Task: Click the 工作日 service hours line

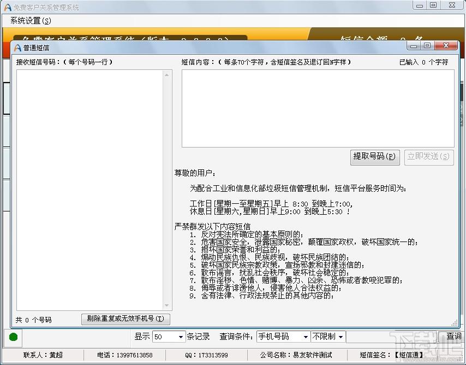Action: pos(271,204)
